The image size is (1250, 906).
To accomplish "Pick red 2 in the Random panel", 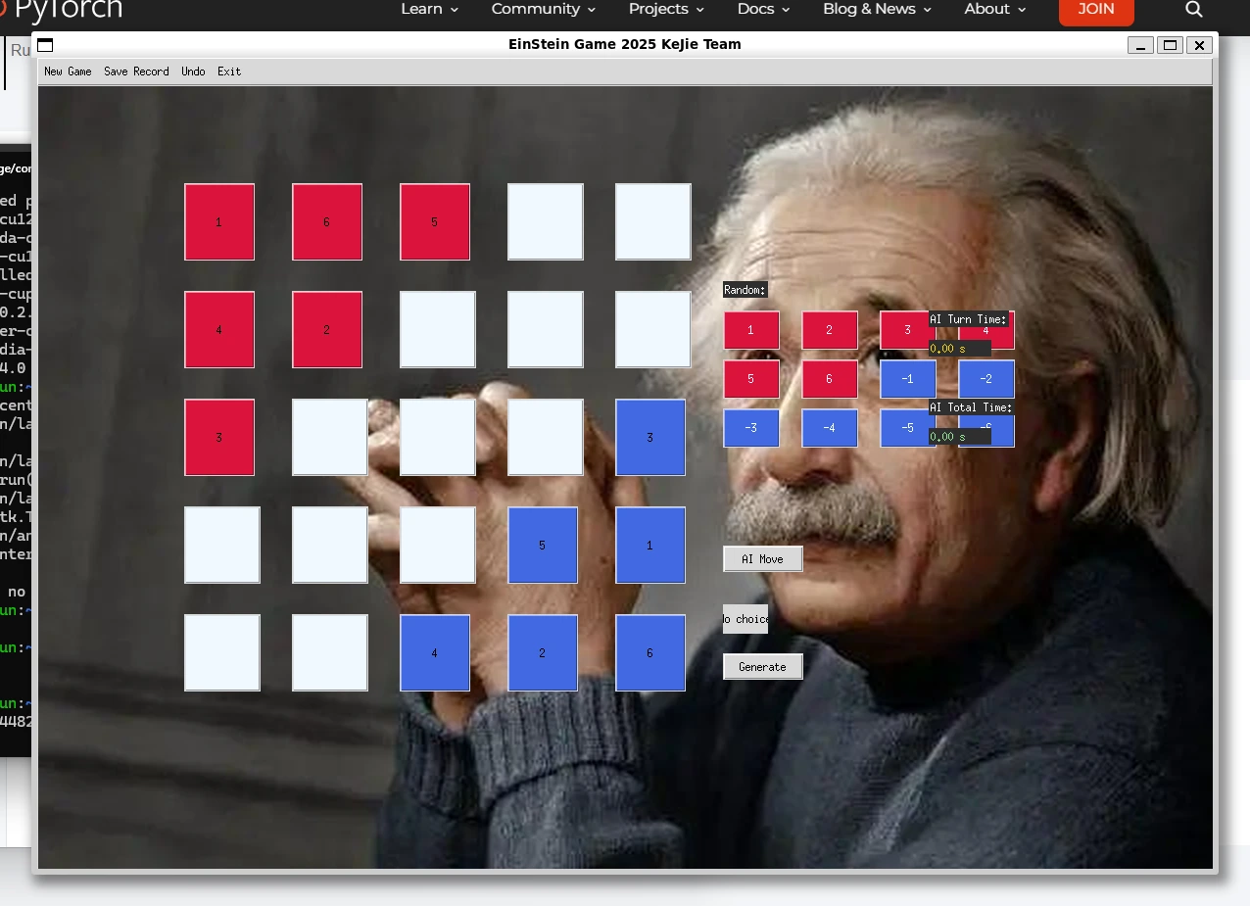I will 830,330.
